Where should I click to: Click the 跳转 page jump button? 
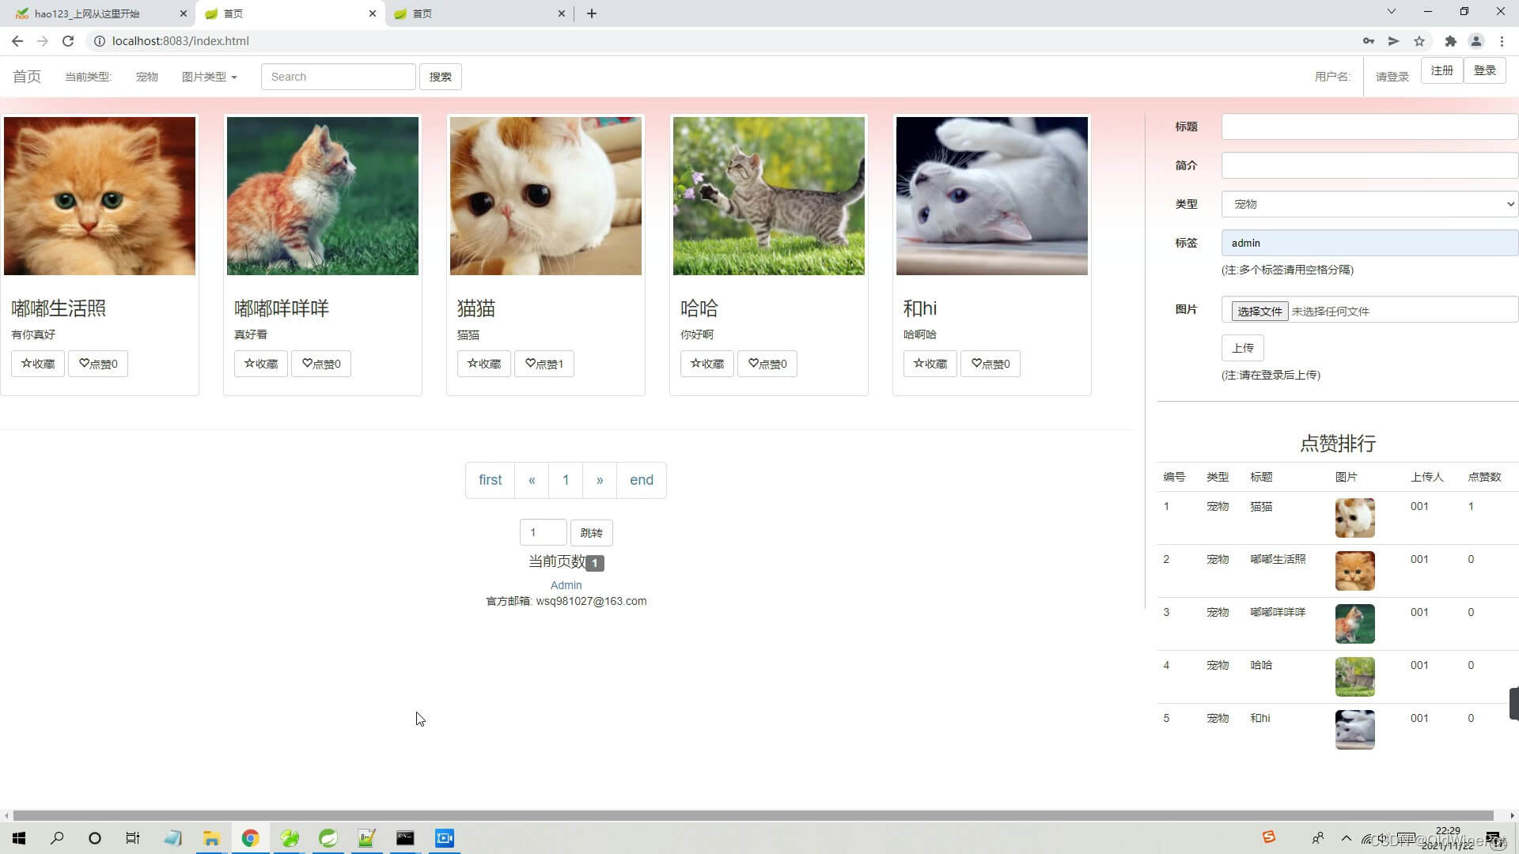click(x=590, y=532)
